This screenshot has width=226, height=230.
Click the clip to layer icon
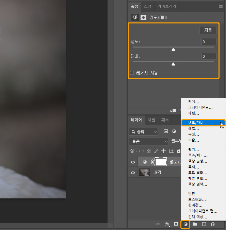(173, 110)
